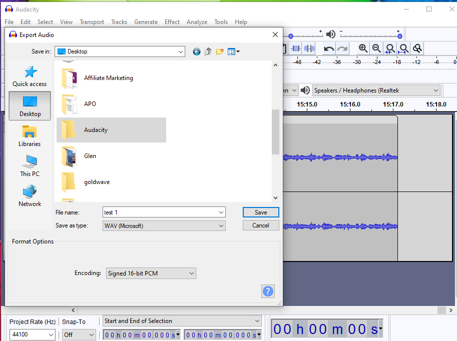Click the Silence audio toolbar icon

309,48
